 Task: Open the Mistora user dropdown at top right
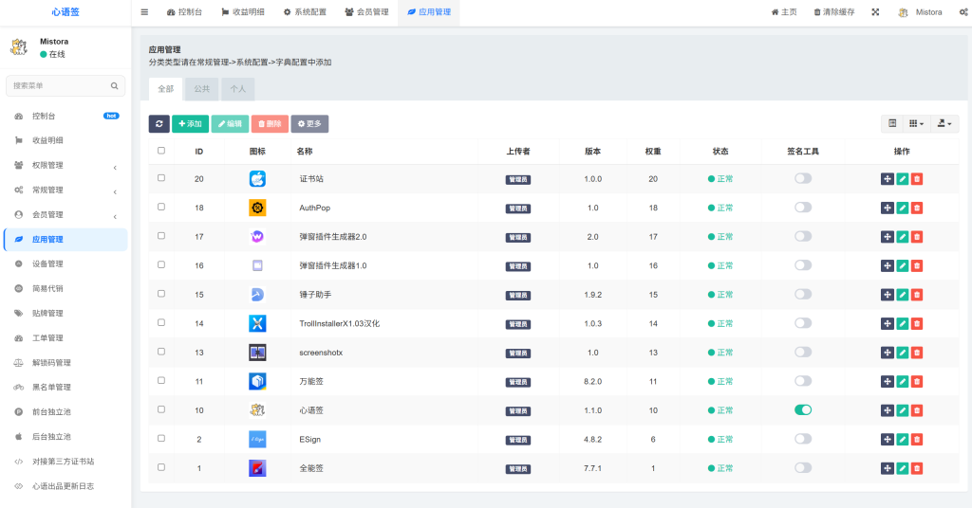click(921, 11)
